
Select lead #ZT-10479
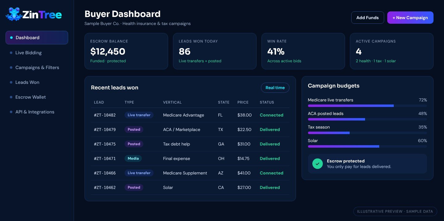coord(105,130)
